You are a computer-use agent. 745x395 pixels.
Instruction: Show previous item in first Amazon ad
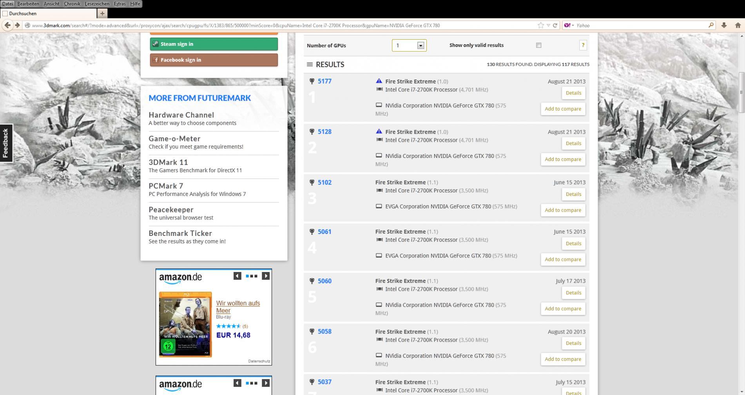coord(237,276)
